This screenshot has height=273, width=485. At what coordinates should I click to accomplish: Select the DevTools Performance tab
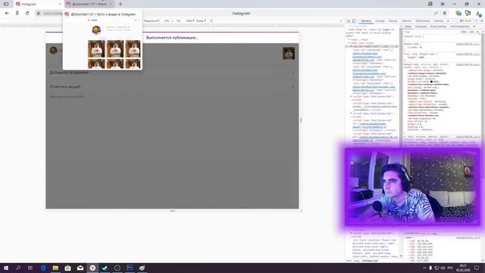(423, 20)
